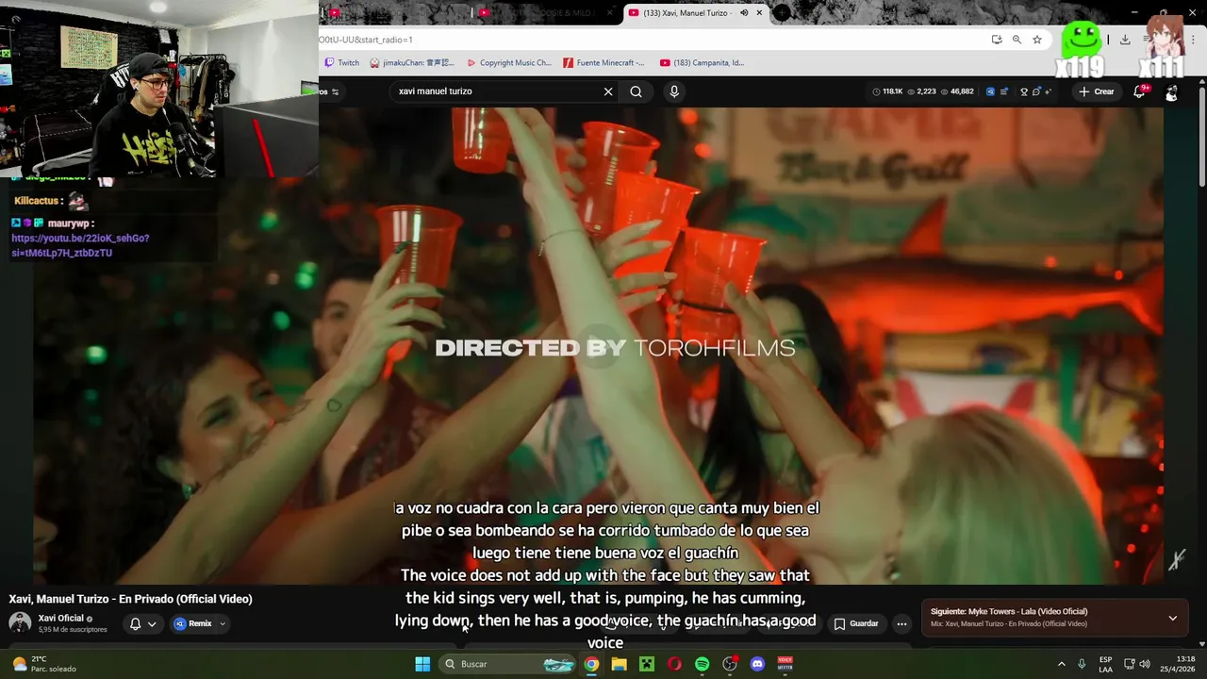
Task: Click the Siguiente: Myke Towers - Lala title
Action: (1009, 612)
